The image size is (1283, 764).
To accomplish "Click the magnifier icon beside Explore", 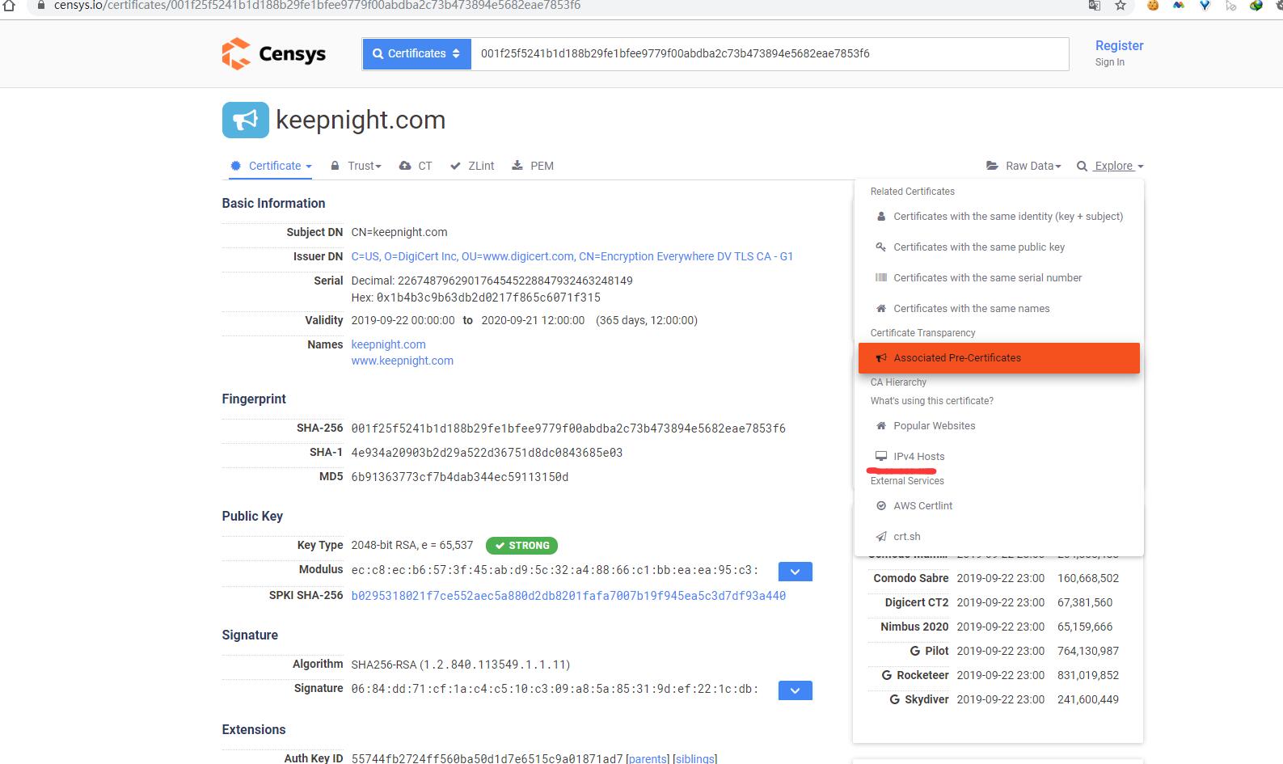I will [x=1082, y=166].
